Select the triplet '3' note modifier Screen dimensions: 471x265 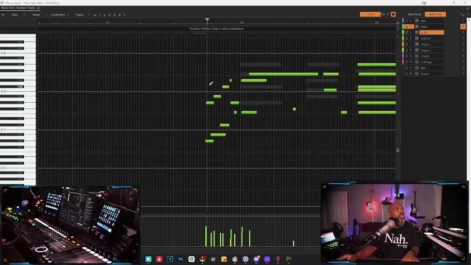(x=124, y=15)
